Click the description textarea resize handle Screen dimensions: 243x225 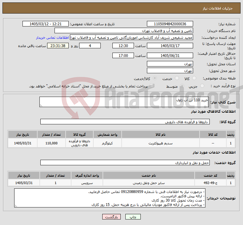tap(41, 106)
